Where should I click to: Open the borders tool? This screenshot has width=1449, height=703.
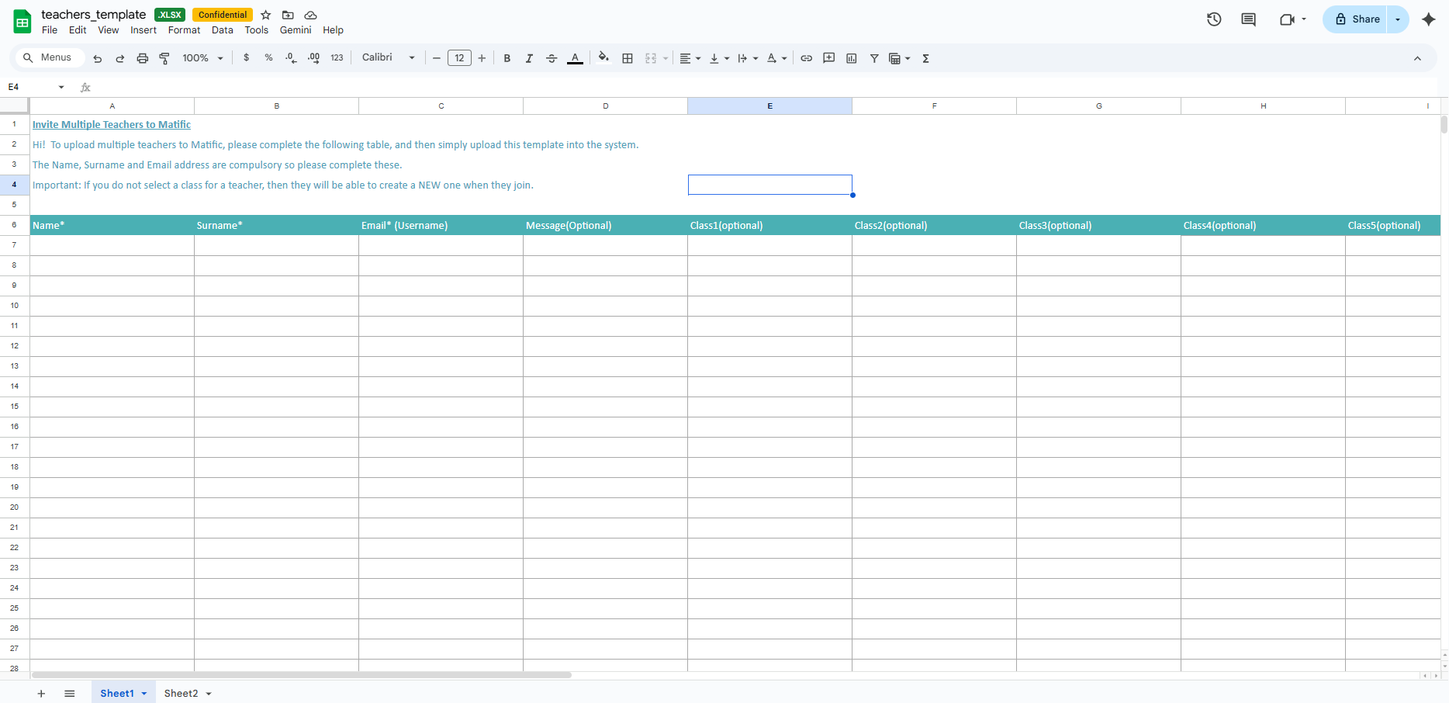[x=628, y=58]
